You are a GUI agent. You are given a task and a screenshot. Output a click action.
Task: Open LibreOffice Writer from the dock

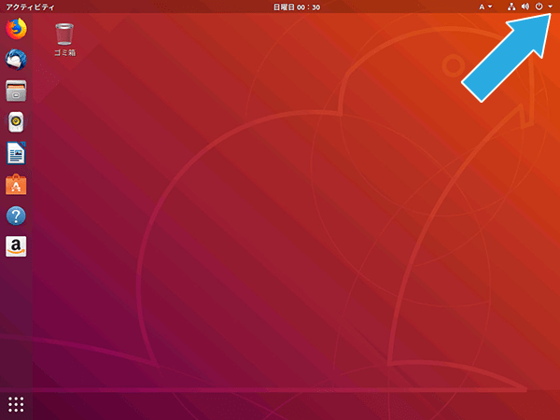[x=16, y=153]
